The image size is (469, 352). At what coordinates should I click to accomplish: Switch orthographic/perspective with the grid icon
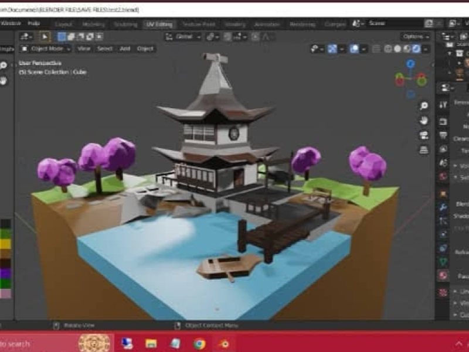424,150
